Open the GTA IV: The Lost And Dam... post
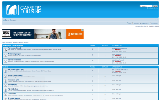Image resolution: width=161 pixels, height=100 pixels. click(120, 70)
